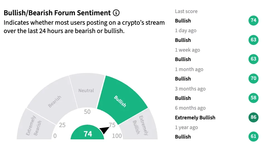Click the 61 badge for 1 year ago
This screenshot has height=151, width=263.
254,136
